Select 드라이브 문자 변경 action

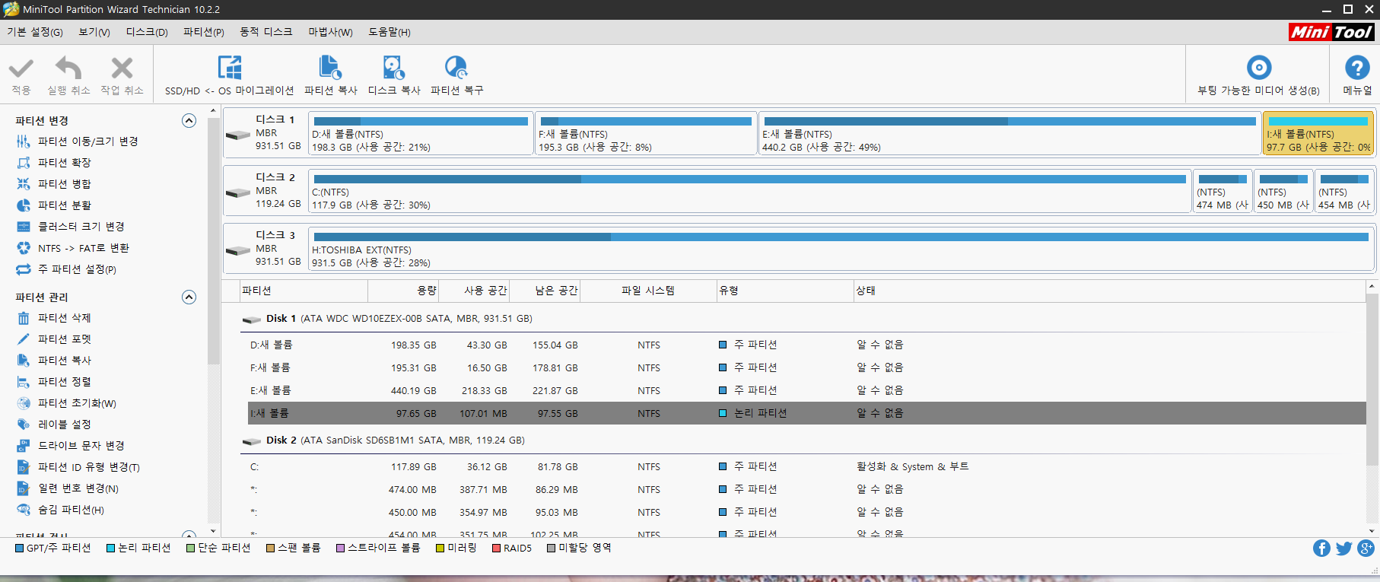coord(70,446)
